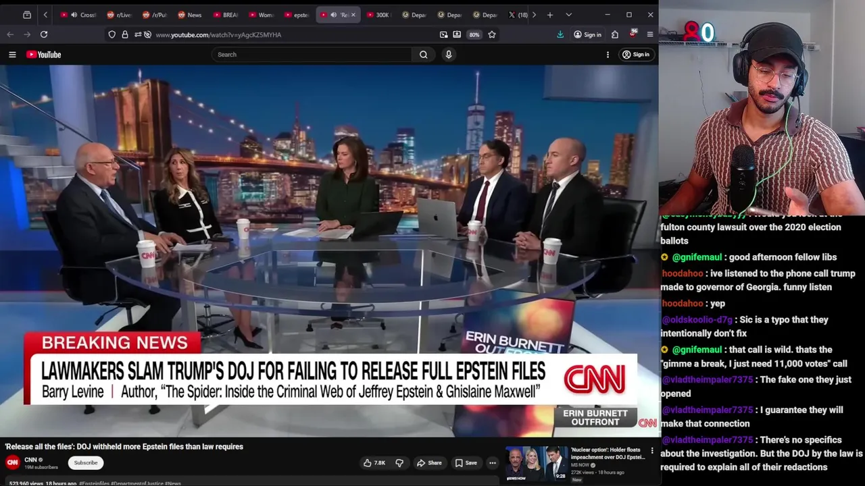Start voice search with the microphone
The width and height of the screenshot is (865, 486).
[x=449, y=55]
